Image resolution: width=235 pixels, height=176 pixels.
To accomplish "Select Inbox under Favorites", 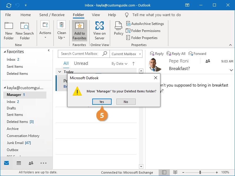I will [x=13, y=60].
